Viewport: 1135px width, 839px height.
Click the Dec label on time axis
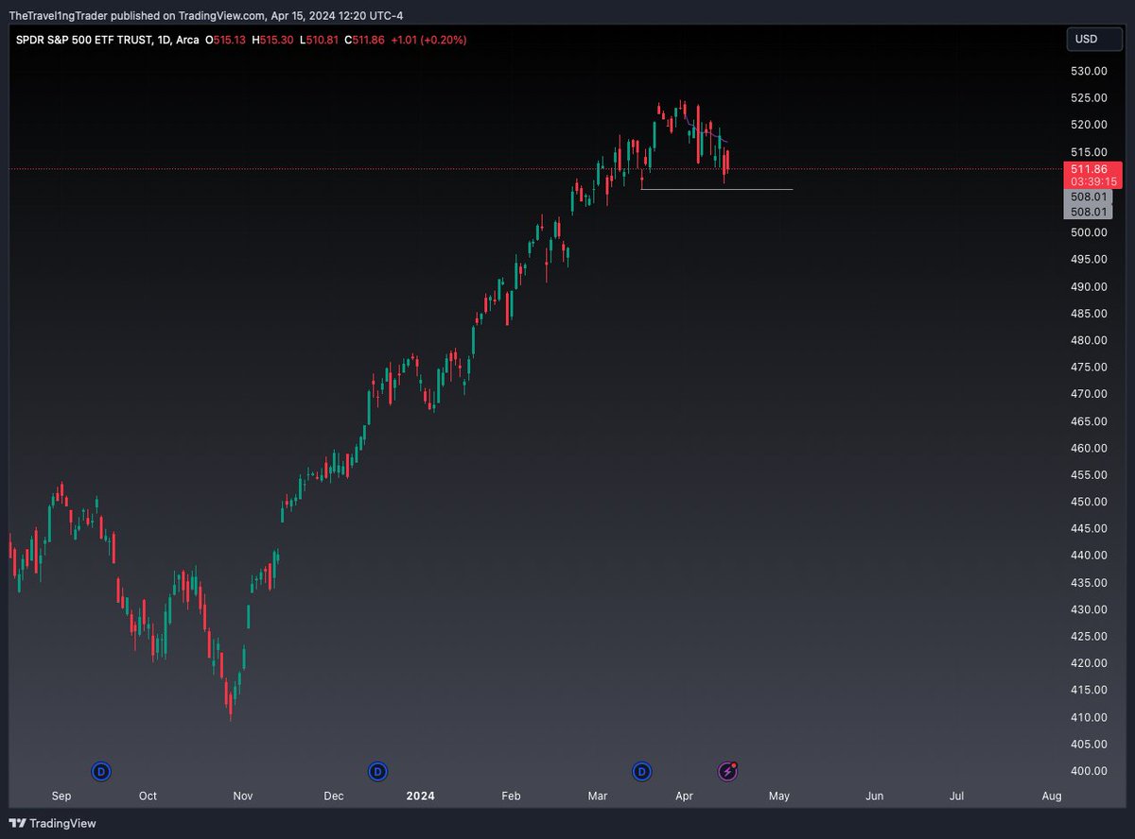click(x=333, y=796)
